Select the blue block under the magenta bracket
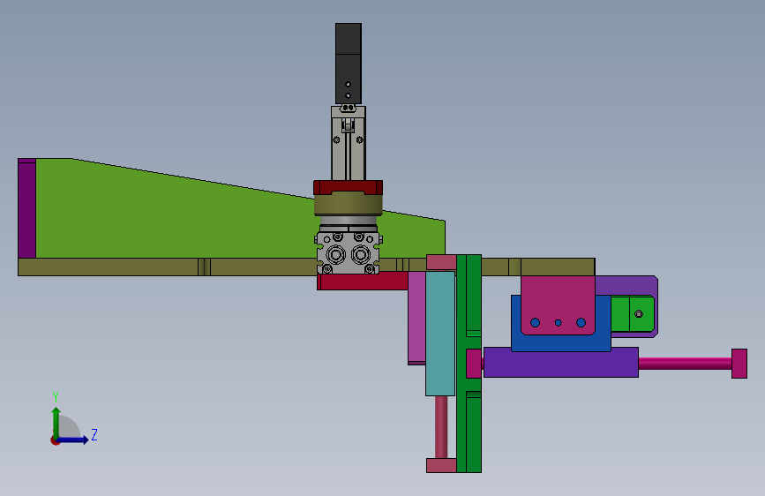 pyautogui.click(x=561, y=342)
